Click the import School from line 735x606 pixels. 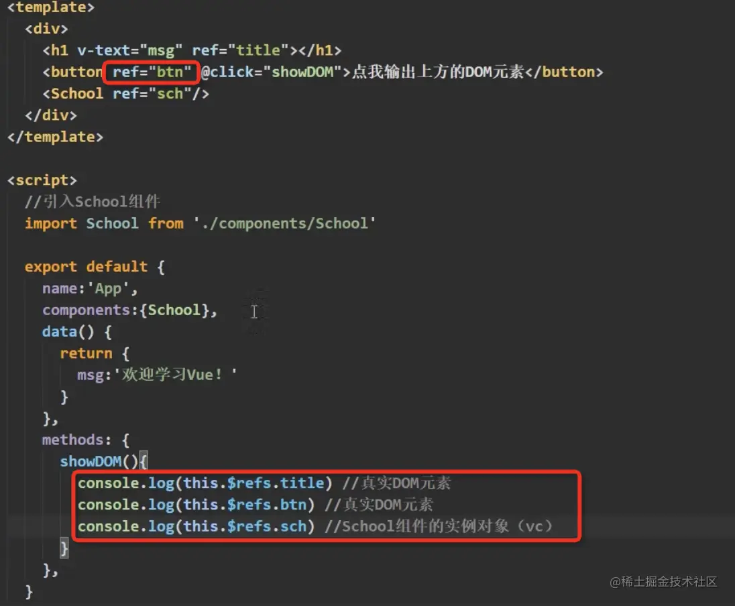click(200, 223)
